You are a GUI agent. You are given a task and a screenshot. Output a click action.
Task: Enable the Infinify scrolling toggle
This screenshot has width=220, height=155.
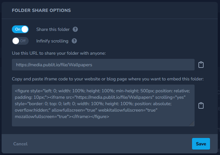20,41
